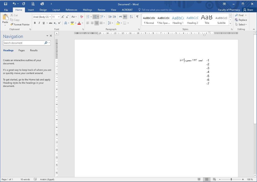Click the Redo/Repeat icon
Viewport: 257px width, 182px height.
click(x=24, y=4)
